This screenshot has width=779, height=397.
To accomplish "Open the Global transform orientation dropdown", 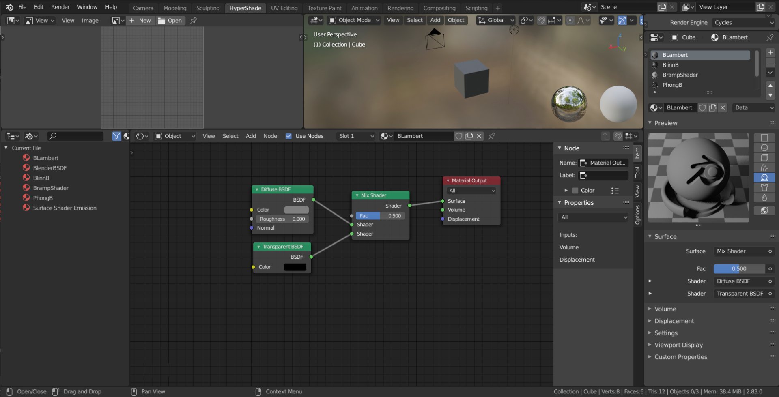I will tap(495, 20).
